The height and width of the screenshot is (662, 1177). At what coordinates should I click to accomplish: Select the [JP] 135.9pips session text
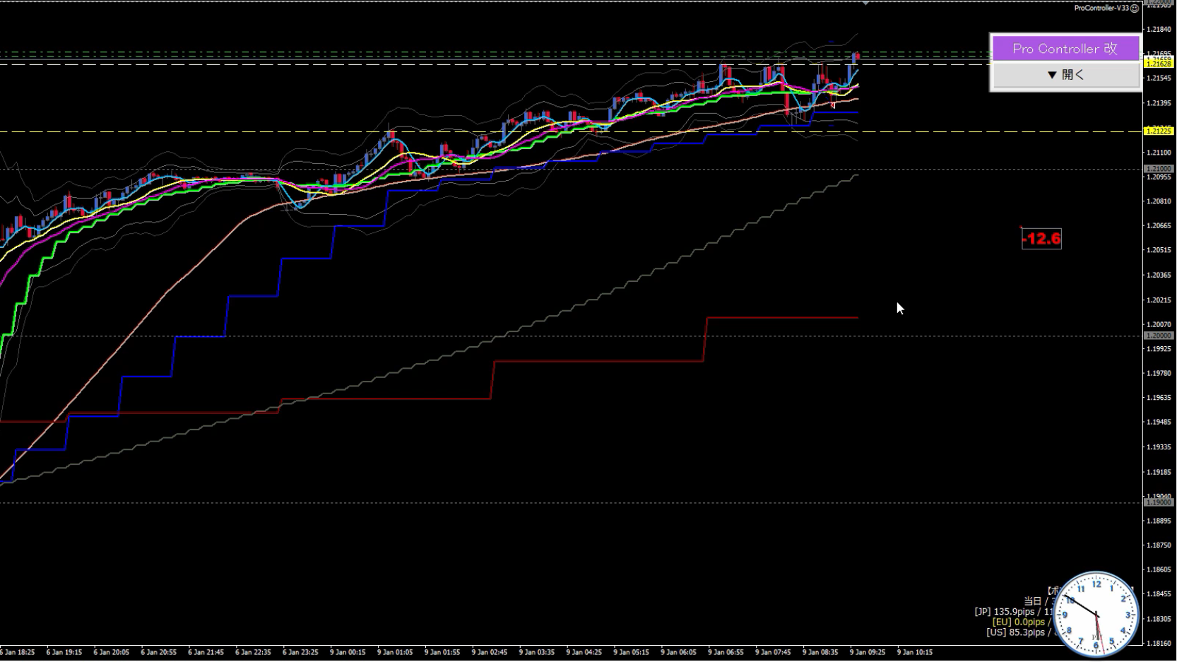1015,612
